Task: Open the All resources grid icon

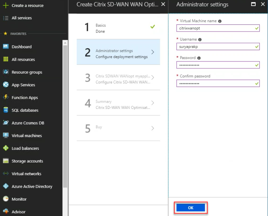Action: point(6,59)
